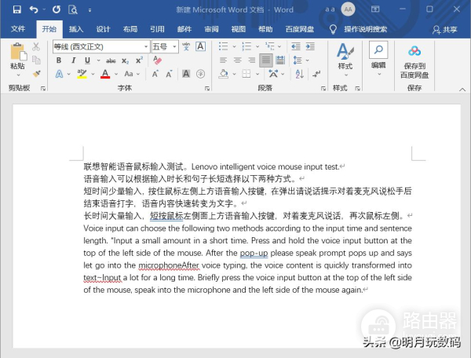Apply distributed alignment
The width and height of the screenshot is (471, 358).
(x=280, y=60)
